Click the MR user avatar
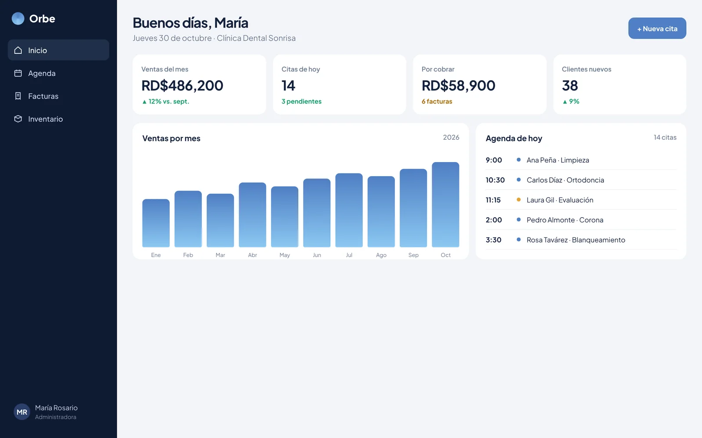The image size is (702, 438). coord(22,412)
